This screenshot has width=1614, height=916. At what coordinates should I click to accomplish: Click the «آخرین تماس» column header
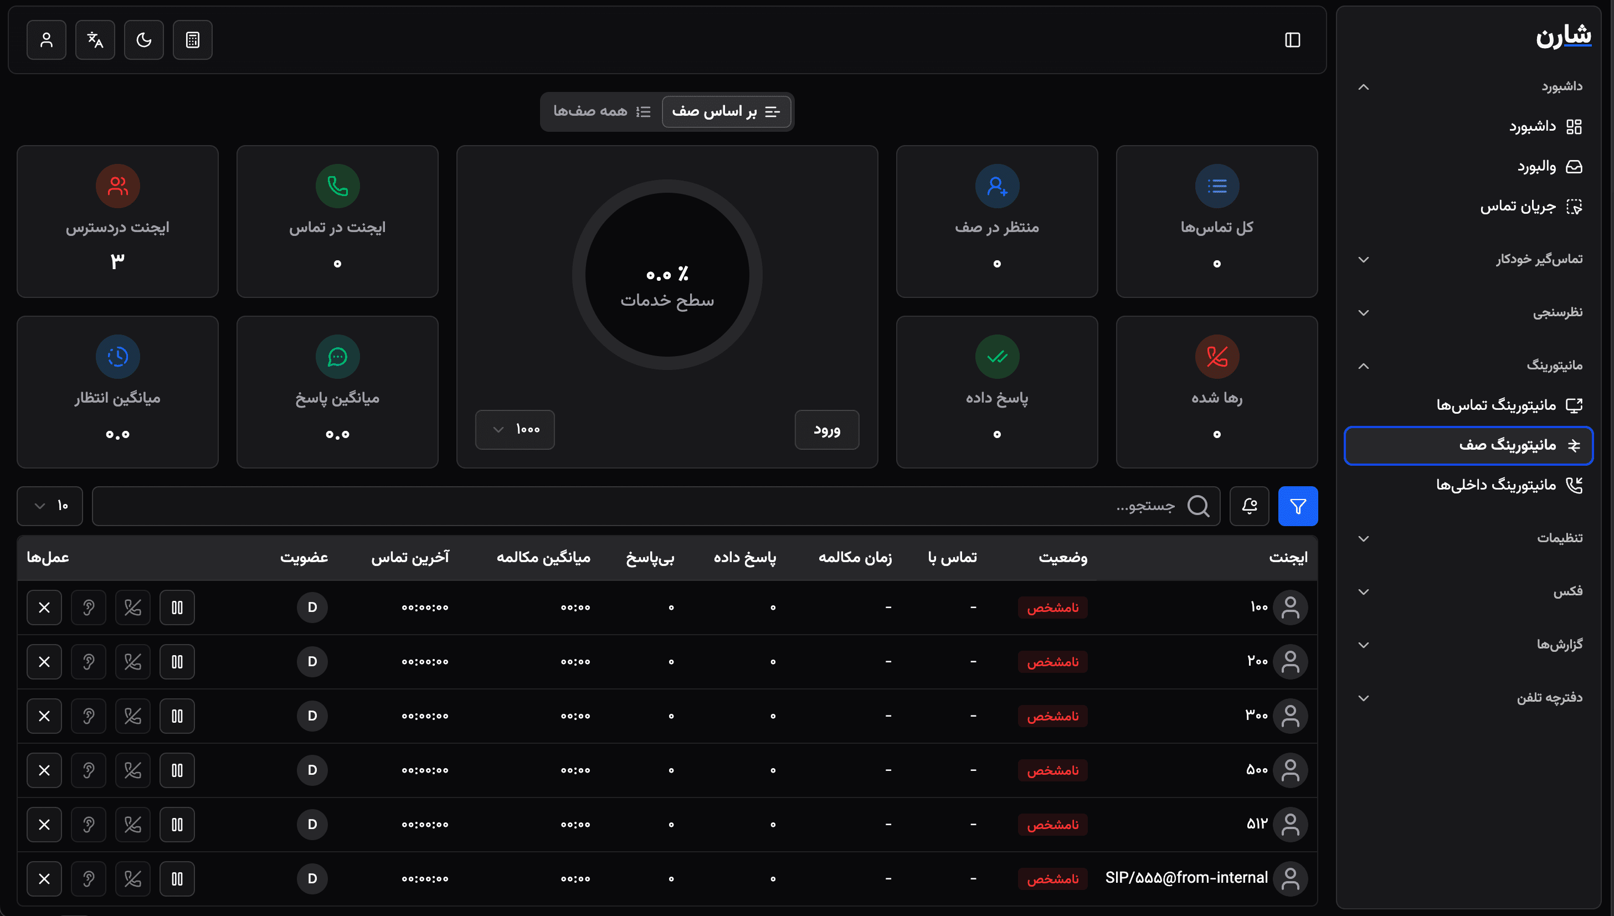tap(410, 557)
